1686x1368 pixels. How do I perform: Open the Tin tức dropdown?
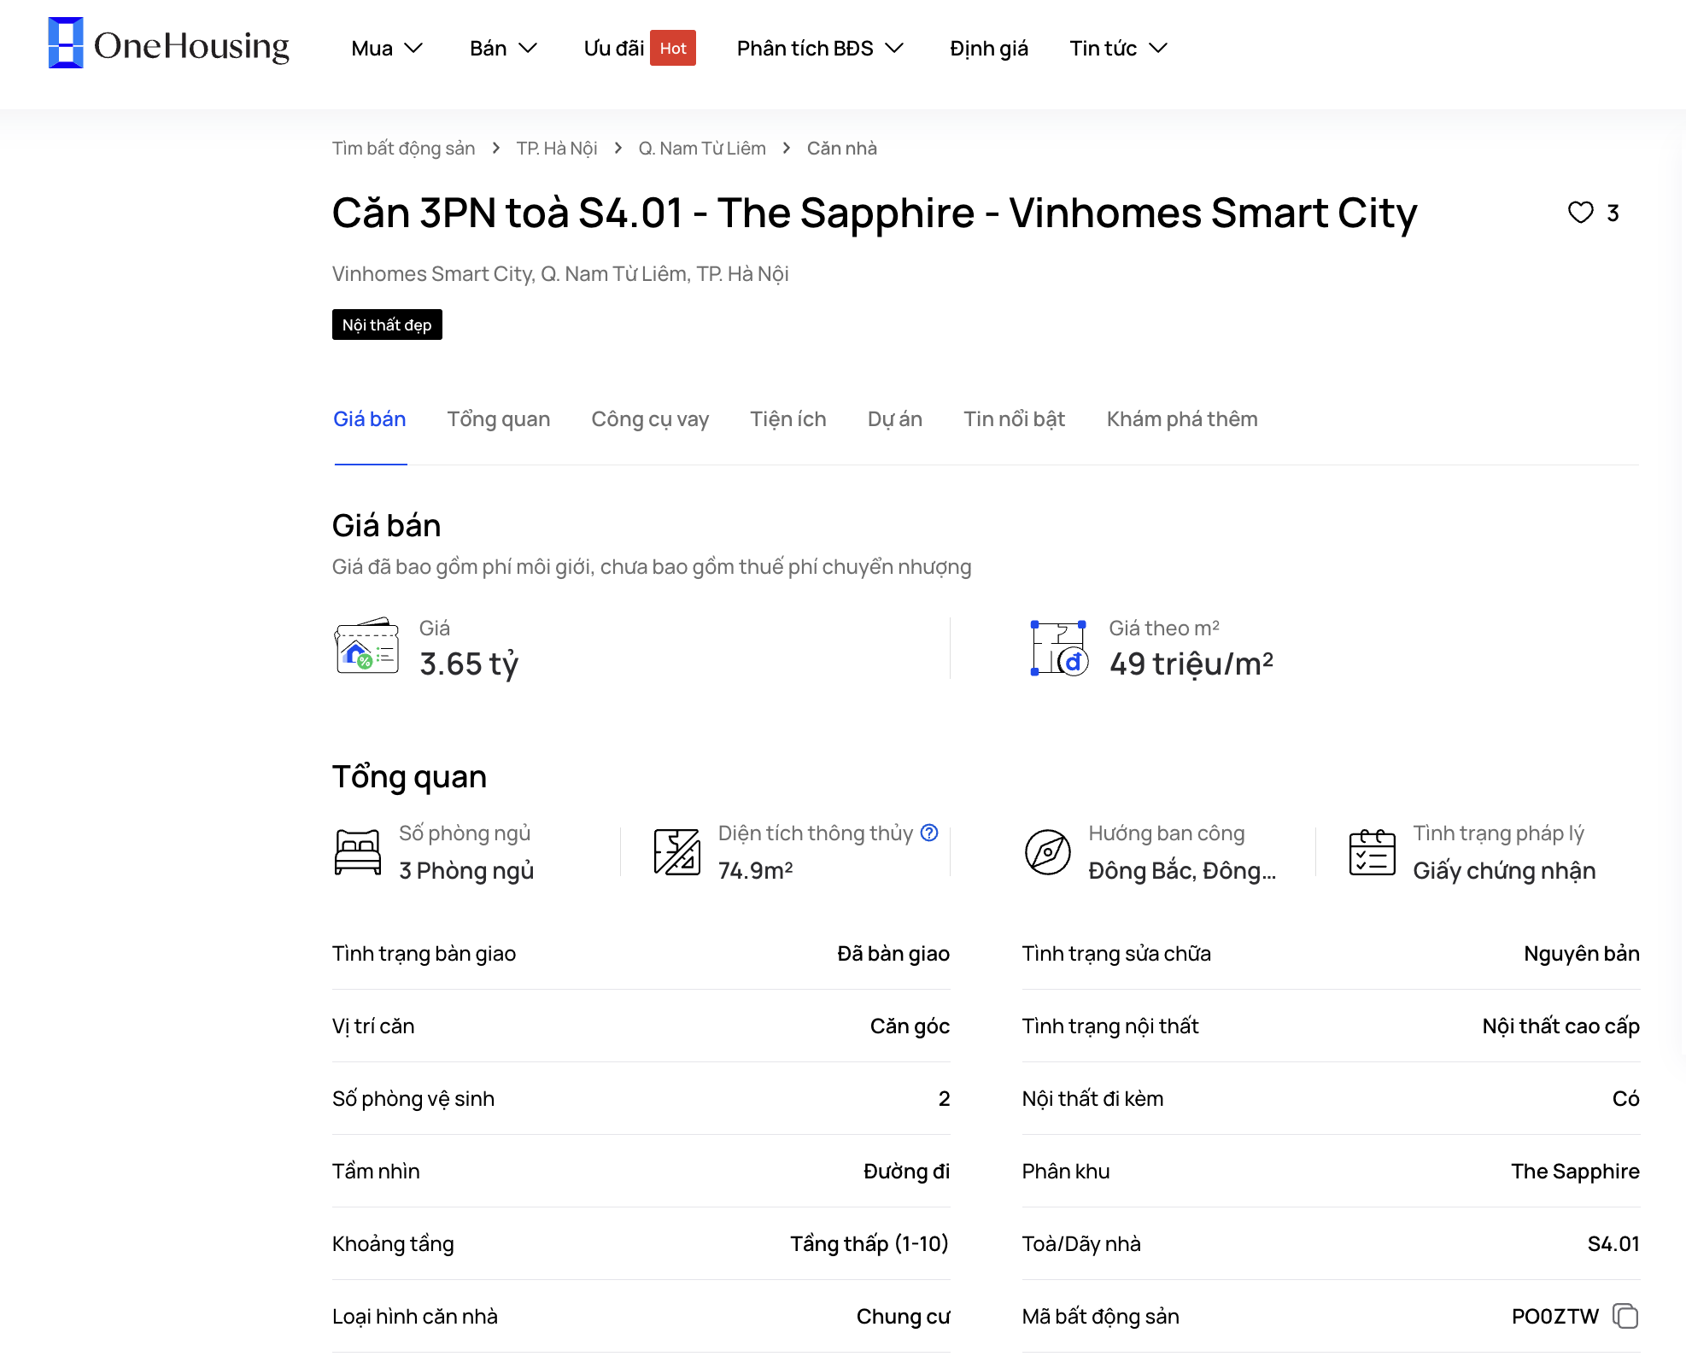tap(1118, 48)
